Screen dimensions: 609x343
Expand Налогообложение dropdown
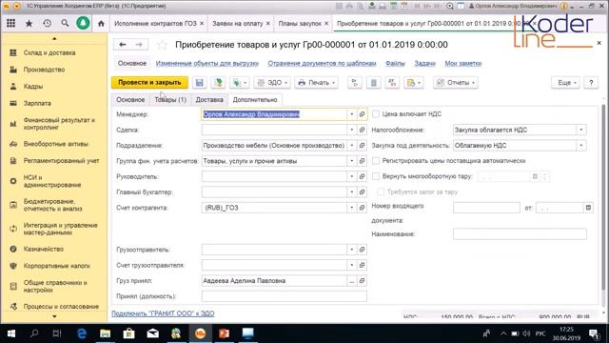581,130
